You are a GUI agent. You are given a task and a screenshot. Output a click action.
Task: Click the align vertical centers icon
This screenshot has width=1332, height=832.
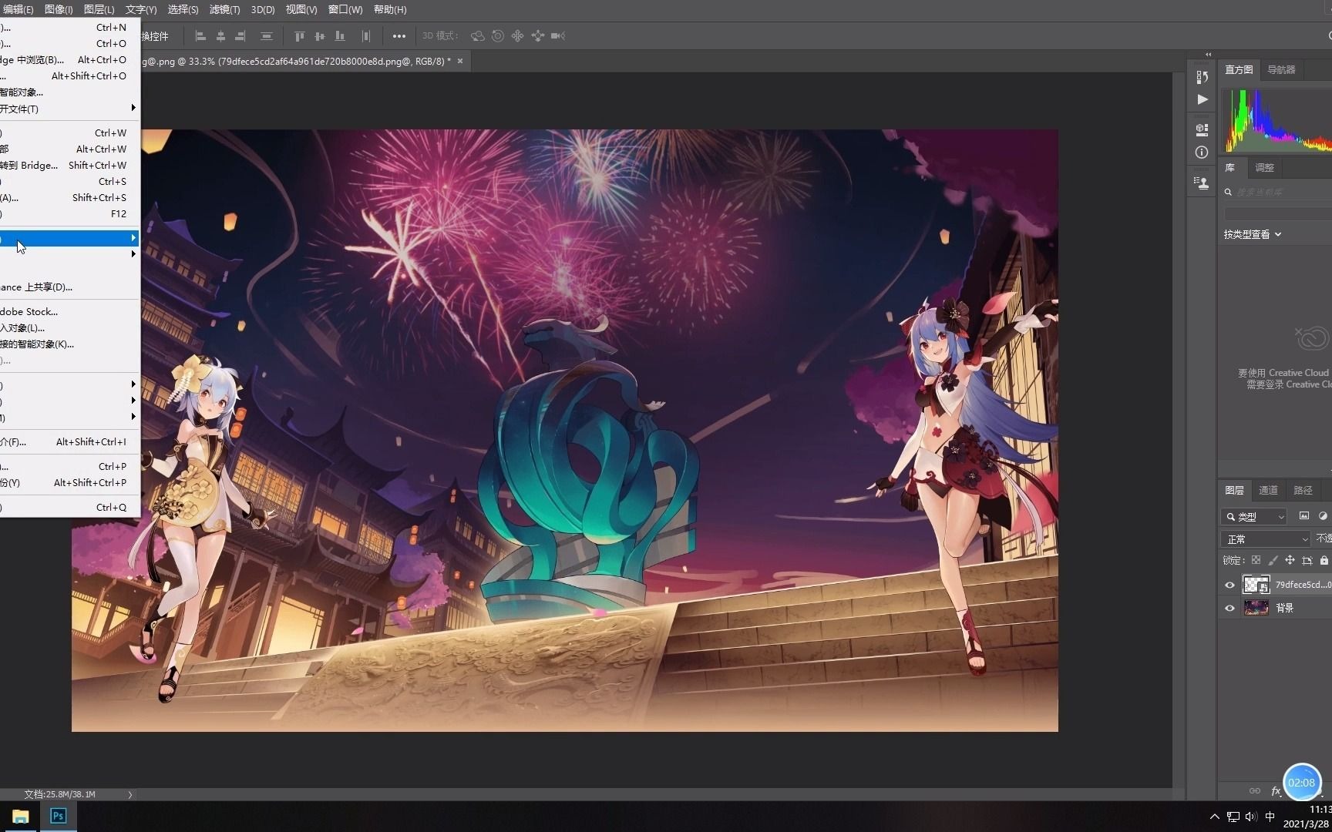tap(320, 36)
